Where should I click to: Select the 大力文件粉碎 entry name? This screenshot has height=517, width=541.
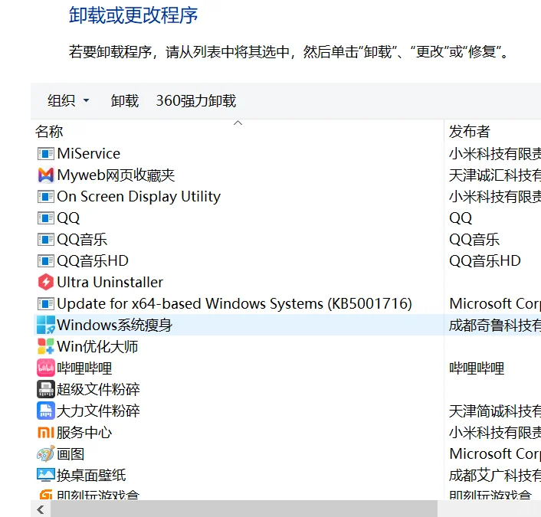[x=98, y=411]
